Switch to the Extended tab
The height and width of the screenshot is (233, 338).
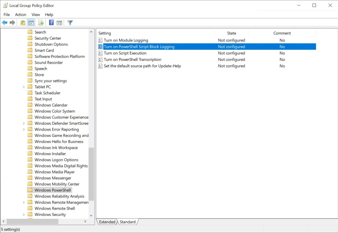(x=107, y=222)
